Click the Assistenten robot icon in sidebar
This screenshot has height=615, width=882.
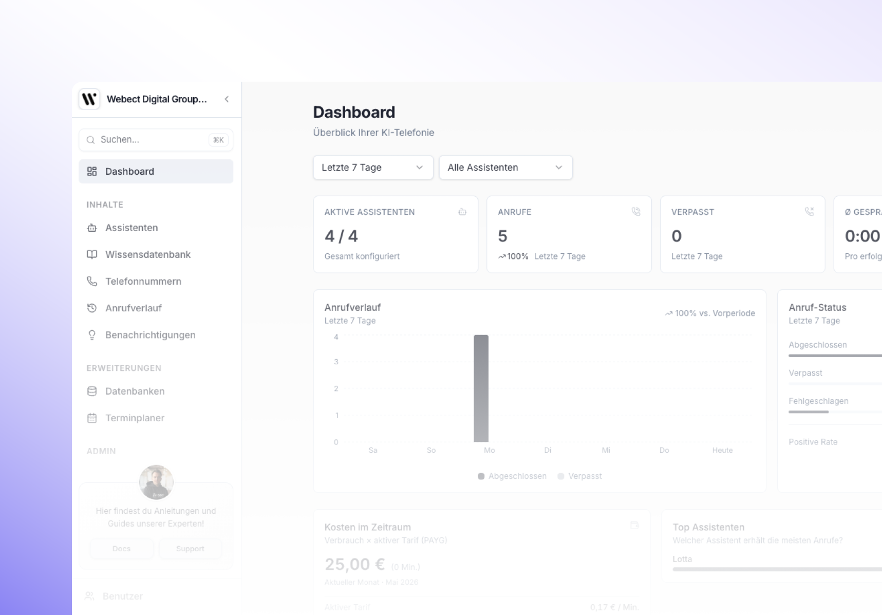click(92, 228)
